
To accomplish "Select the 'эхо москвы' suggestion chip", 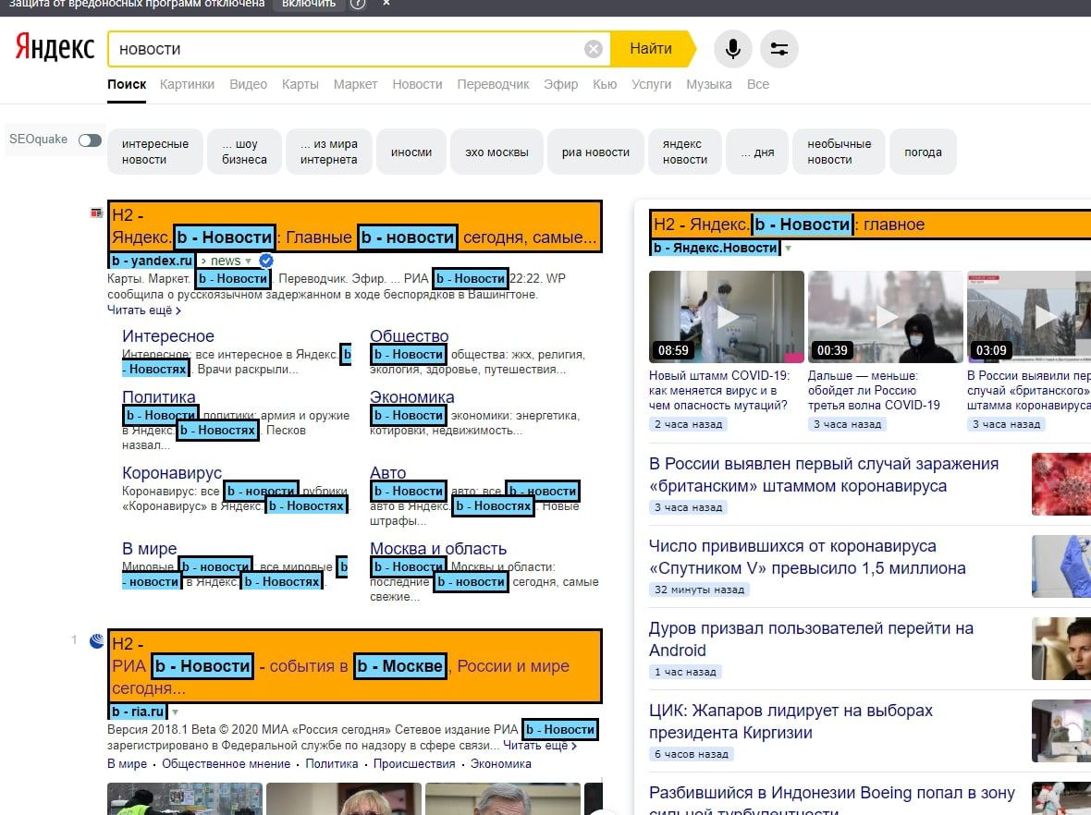I will (496, 152).
